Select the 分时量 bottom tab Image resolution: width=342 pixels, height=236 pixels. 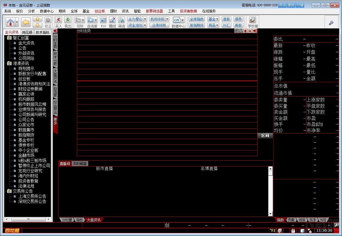click(67, 220)
